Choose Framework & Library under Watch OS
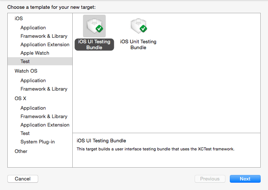This screenshot has width=268, height=190. click(x=44, y=89)
